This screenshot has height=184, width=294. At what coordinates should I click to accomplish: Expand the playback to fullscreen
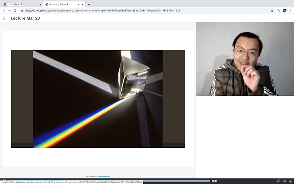278,181
